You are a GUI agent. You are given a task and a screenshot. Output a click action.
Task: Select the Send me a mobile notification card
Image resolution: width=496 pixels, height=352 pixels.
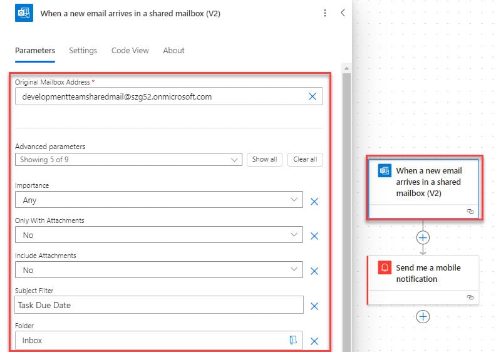pos(423,280)
